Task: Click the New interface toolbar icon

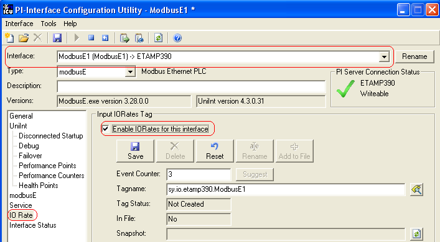Action: [9, 38]
